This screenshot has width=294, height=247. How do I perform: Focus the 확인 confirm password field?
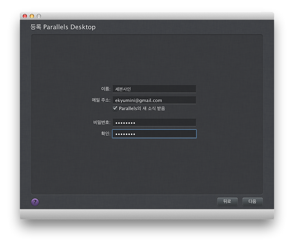point(154,134)
